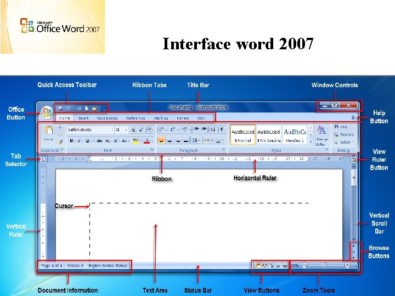Open the Select dropdown in Editing

[344, 142]
